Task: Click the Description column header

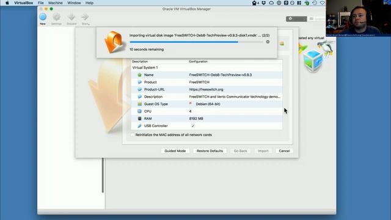Action: 140,61
